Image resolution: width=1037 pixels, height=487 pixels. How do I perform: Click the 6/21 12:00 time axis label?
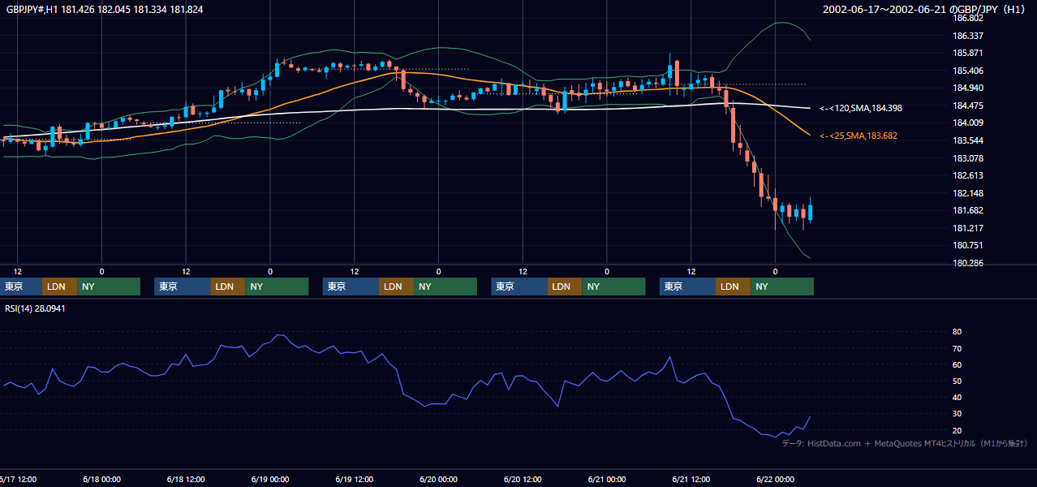[691, 479]
